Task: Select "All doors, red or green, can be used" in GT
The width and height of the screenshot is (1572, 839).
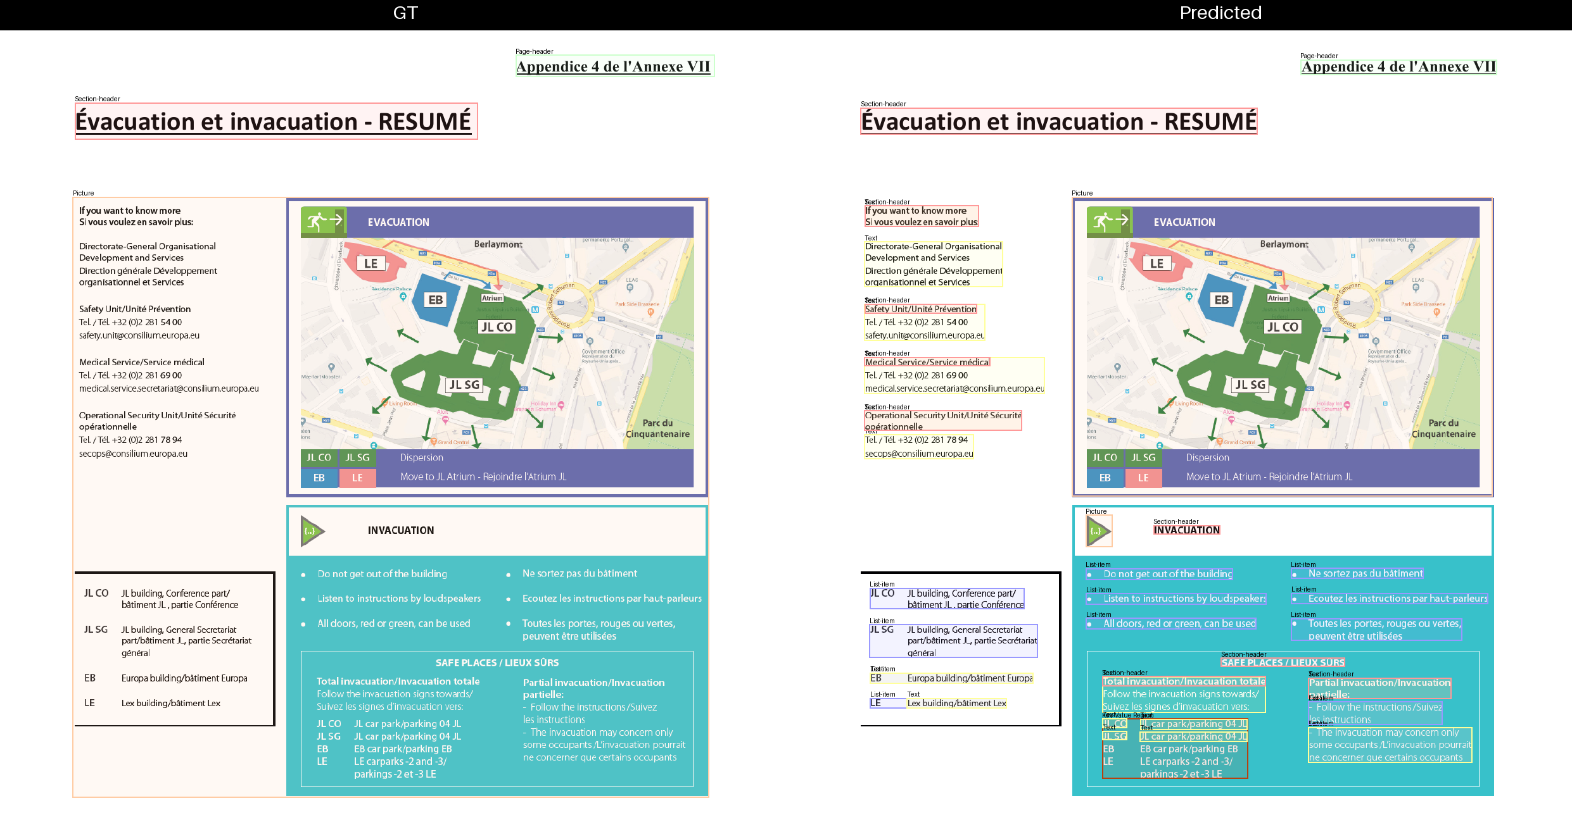Action: click(x=394, y=624)
